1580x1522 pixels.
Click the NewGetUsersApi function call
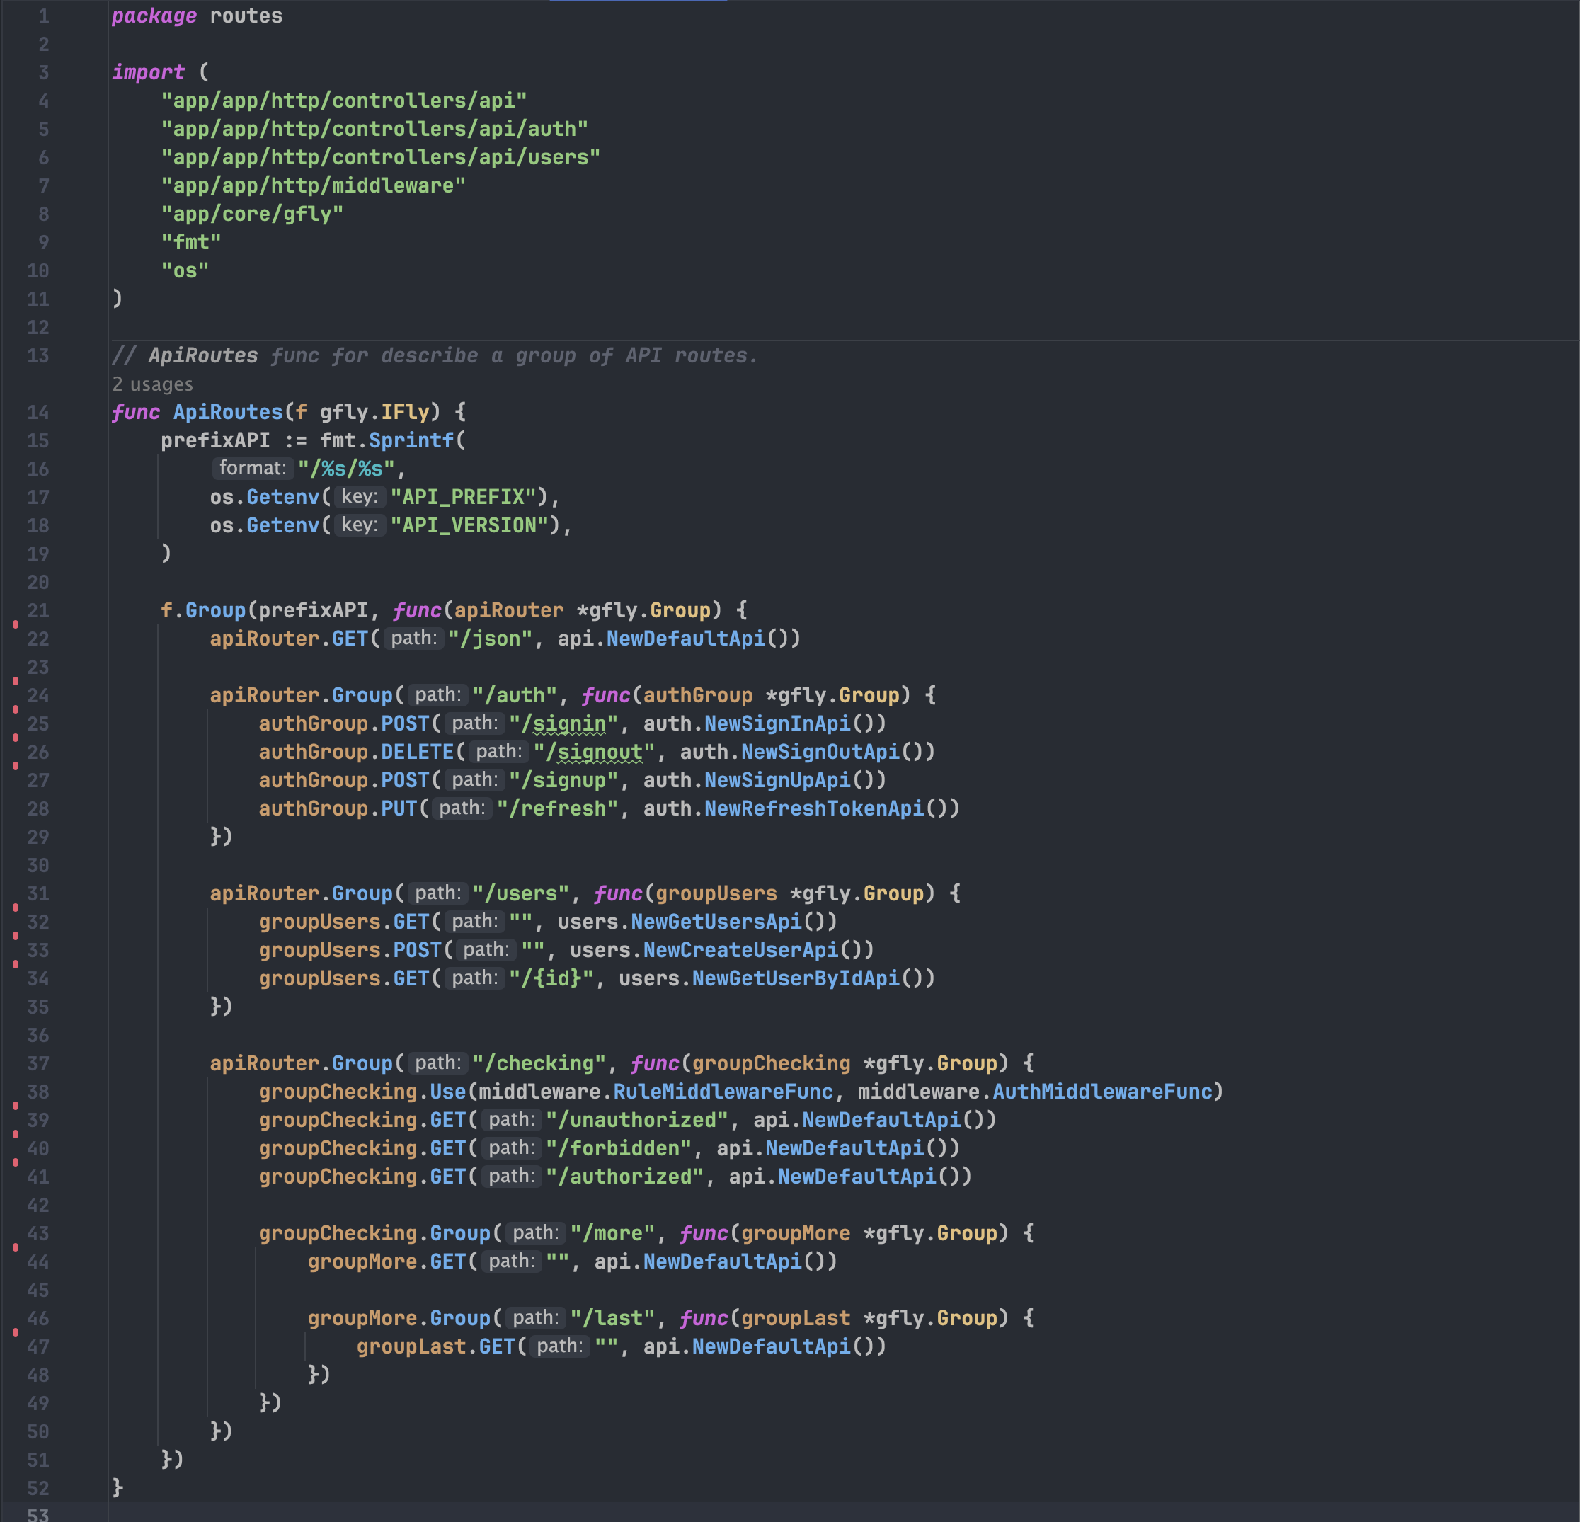(x=716, y=922)
